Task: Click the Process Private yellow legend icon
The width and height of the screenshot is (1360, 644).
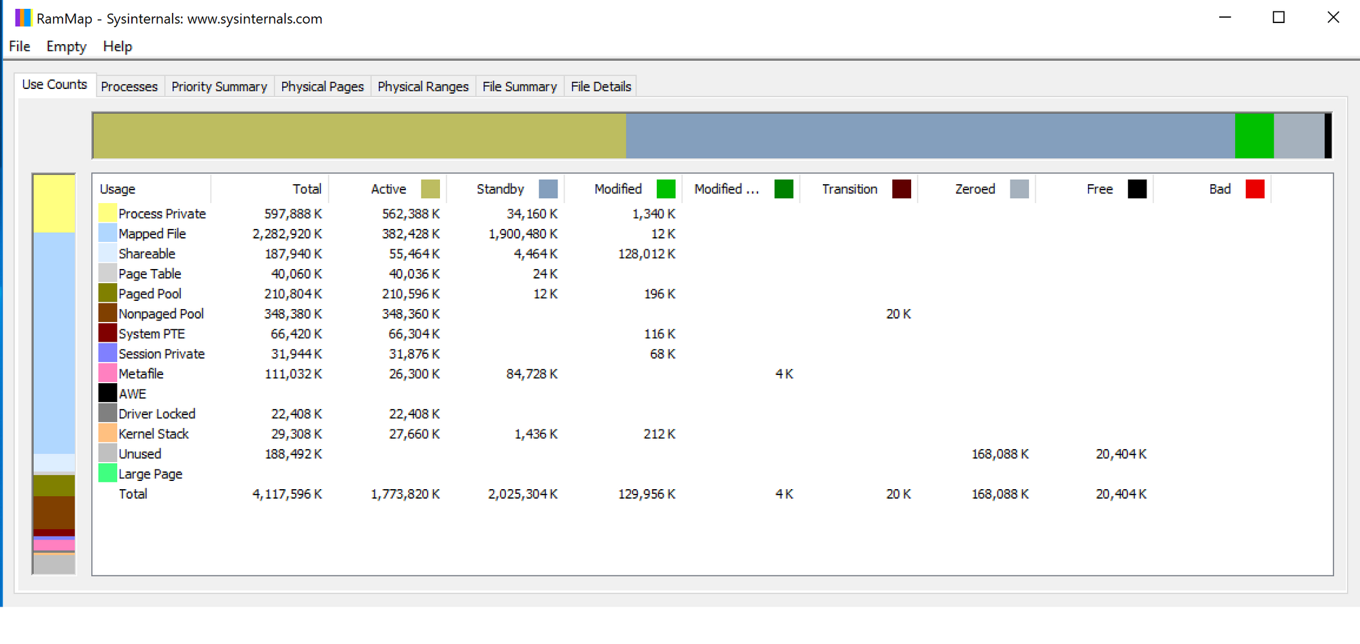Action: click(107, 213)
